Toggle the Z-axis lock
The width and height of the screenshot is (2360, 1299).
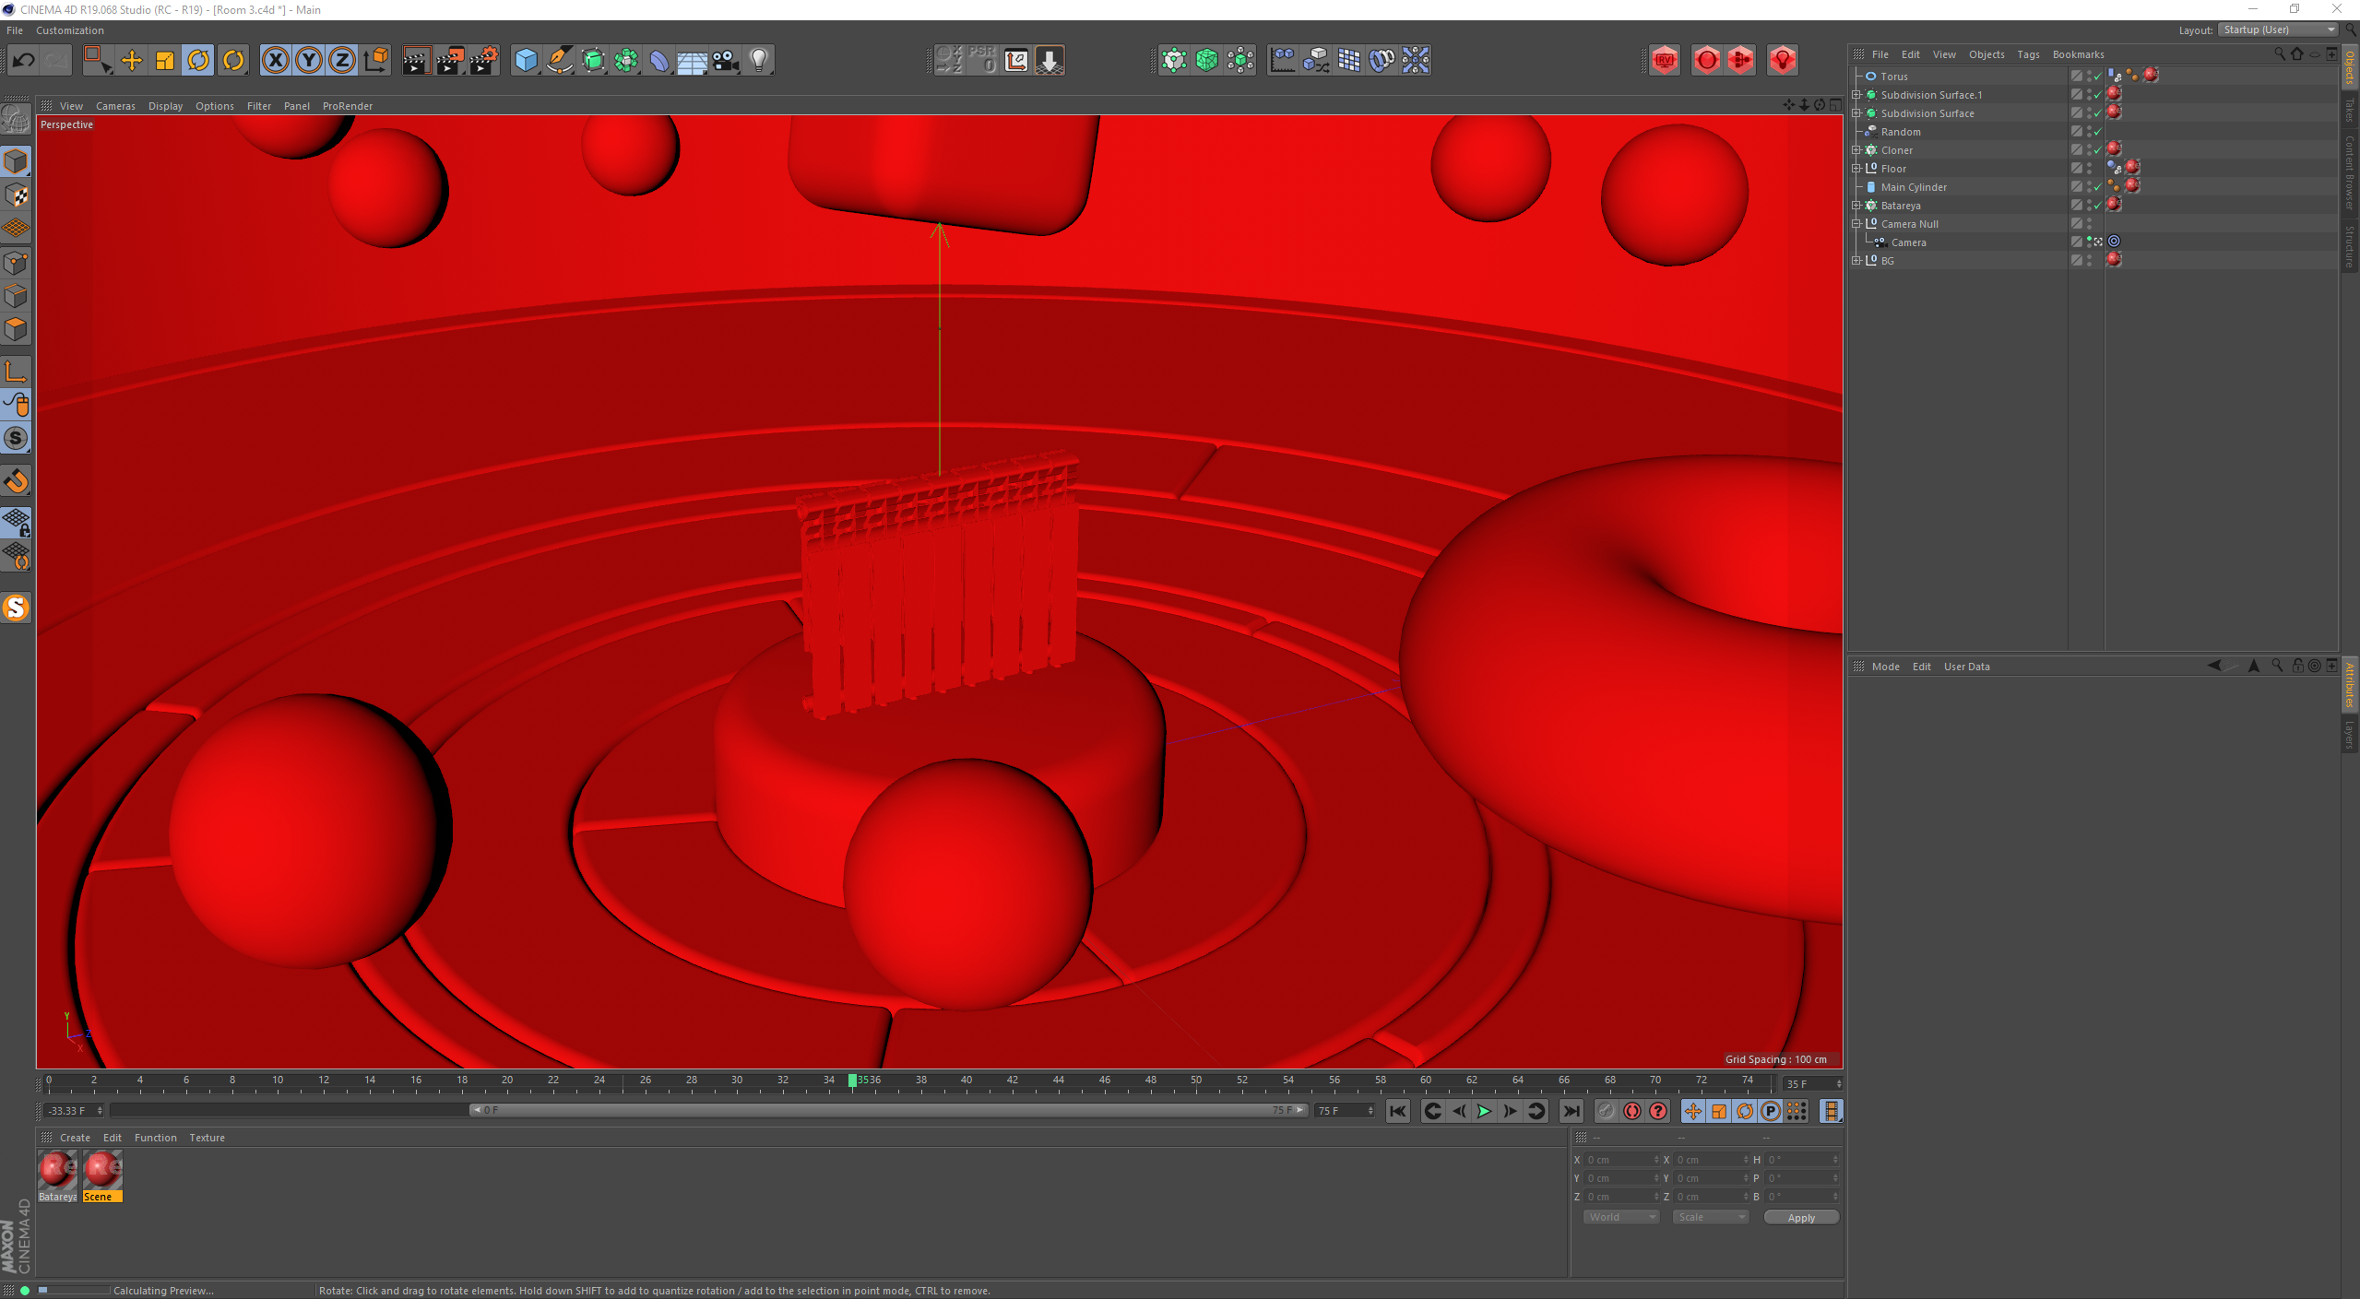click(x=342, y=61)
